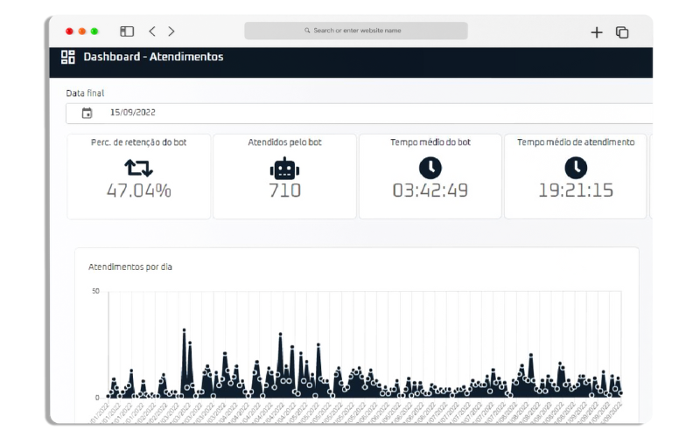This screenshot has height=437, width=700.
Task: Click the Tempo médio de atendimento label
Action: [576, 142]
